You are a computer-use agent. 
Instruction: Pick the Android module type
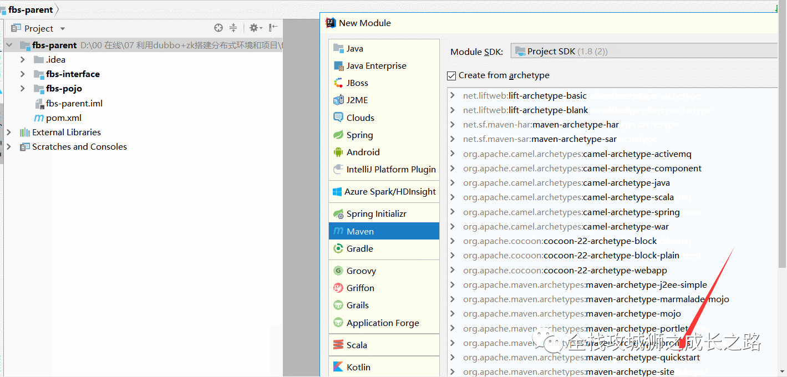(384, 152)
